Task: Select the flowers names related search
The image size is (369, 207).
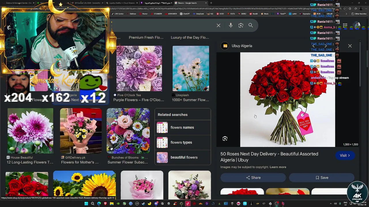Action: [183, 127]
